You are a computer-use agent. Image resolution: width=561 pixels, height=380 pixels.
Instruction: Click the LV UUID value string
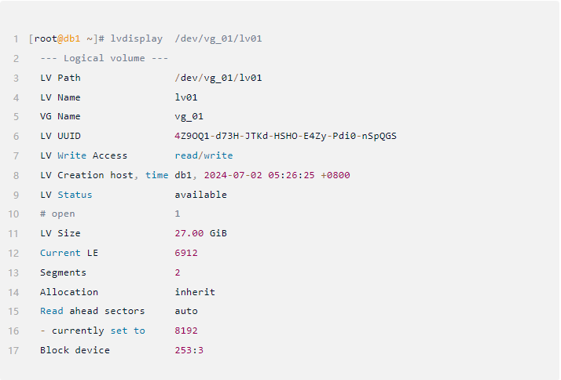coord(285,136)
